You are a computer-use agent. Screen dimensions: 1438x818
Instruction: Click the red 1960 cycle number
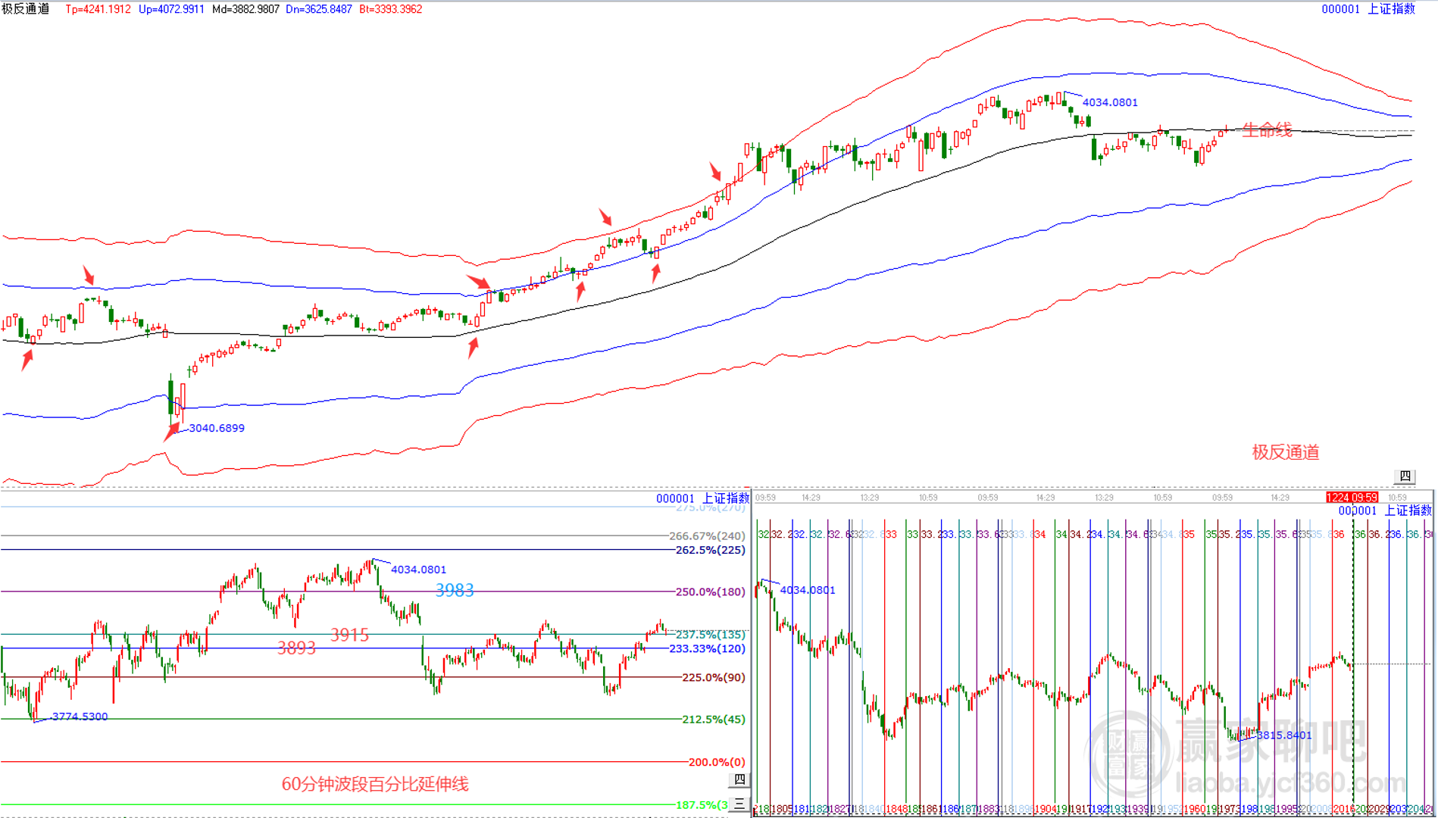point(1193,810)
